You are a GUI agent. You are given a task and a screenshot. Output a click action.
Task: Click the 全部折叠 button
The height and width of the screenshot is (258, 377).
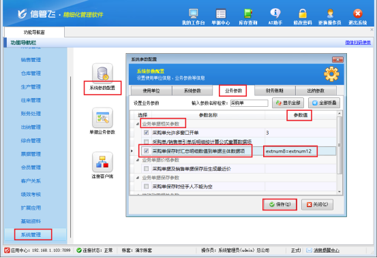point(324,103)
